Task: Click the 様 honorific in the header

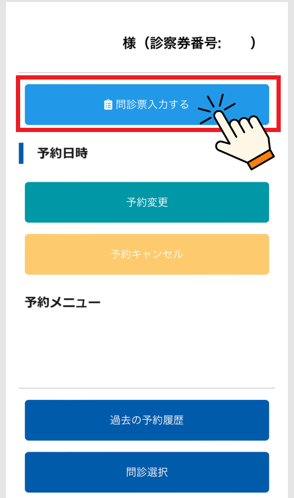Action: coord(129,43)
